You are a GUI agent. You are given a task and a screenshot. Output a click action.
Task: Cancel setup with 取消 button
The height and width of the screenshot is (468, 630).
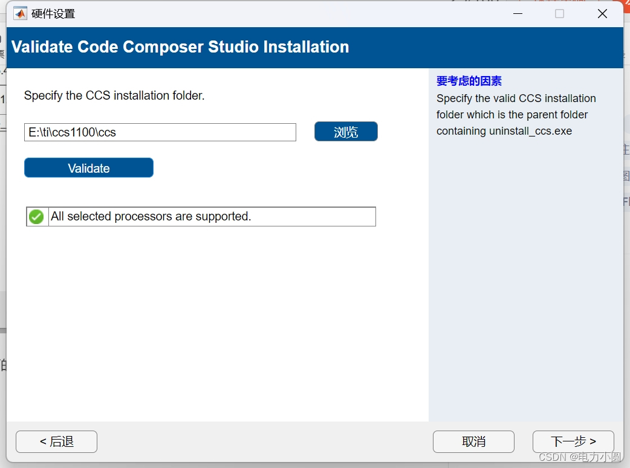click(473, 441)
